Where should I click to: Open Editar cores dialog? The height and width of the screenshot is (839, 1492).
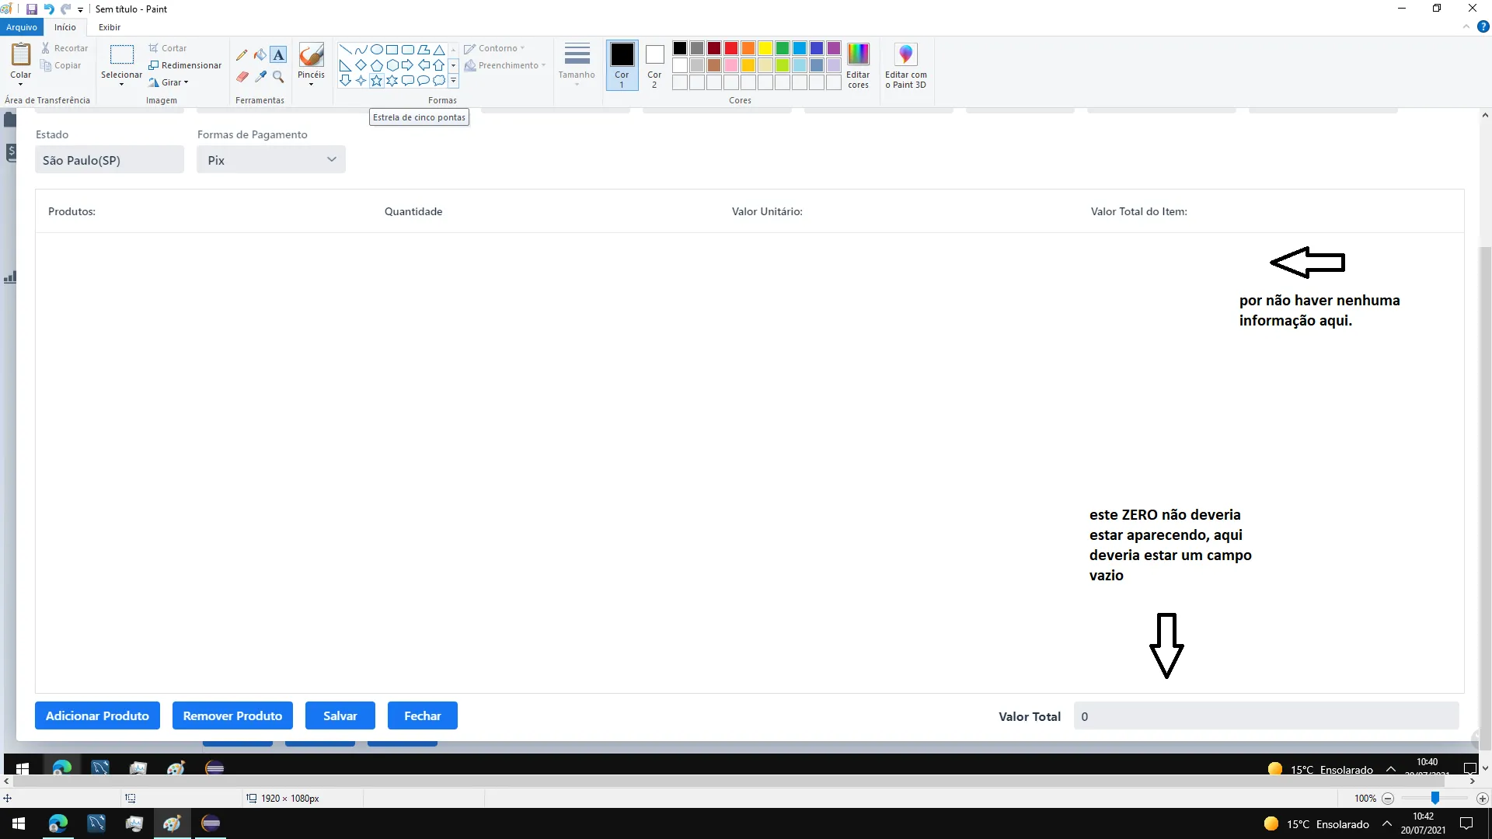[858, 65]
